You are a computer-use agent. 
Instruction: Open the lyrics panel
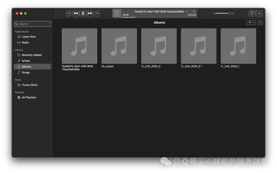click(252, 13)
